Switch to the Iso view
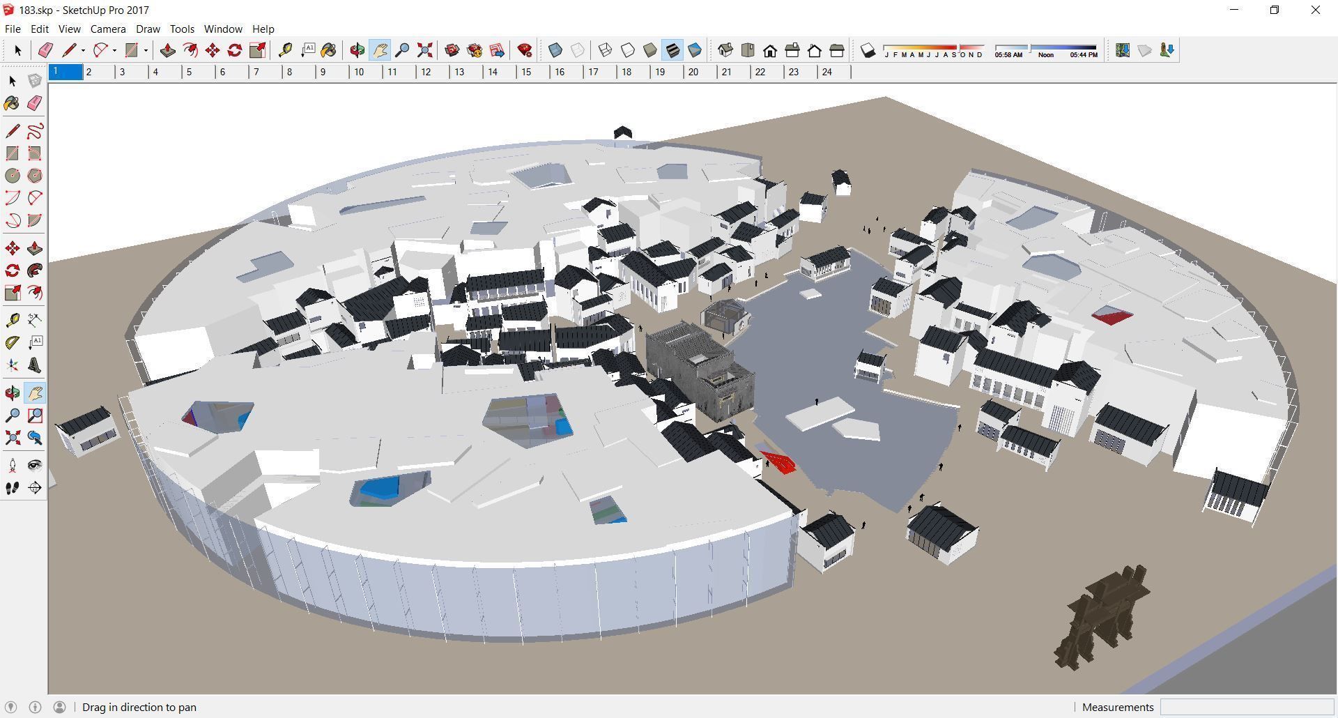1338x718 pixels. [x=725, y=50]
